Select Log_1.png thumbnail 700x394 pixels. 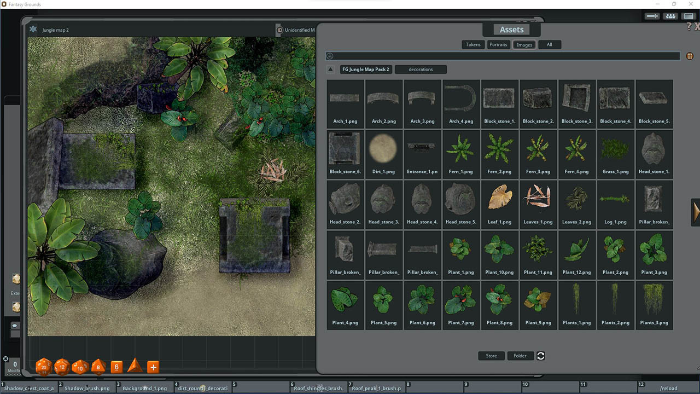click(x=615, y=205)
